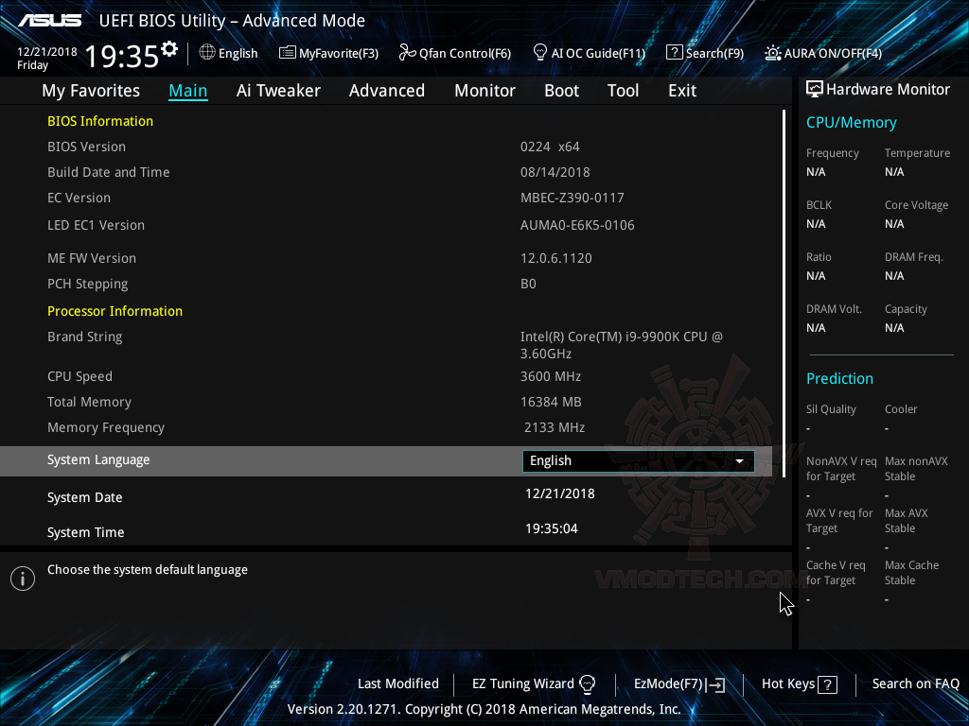Expand the System Language dropdown
This screenshot has height=726, width=969.
pyautogui.click(x=740, y=460)
